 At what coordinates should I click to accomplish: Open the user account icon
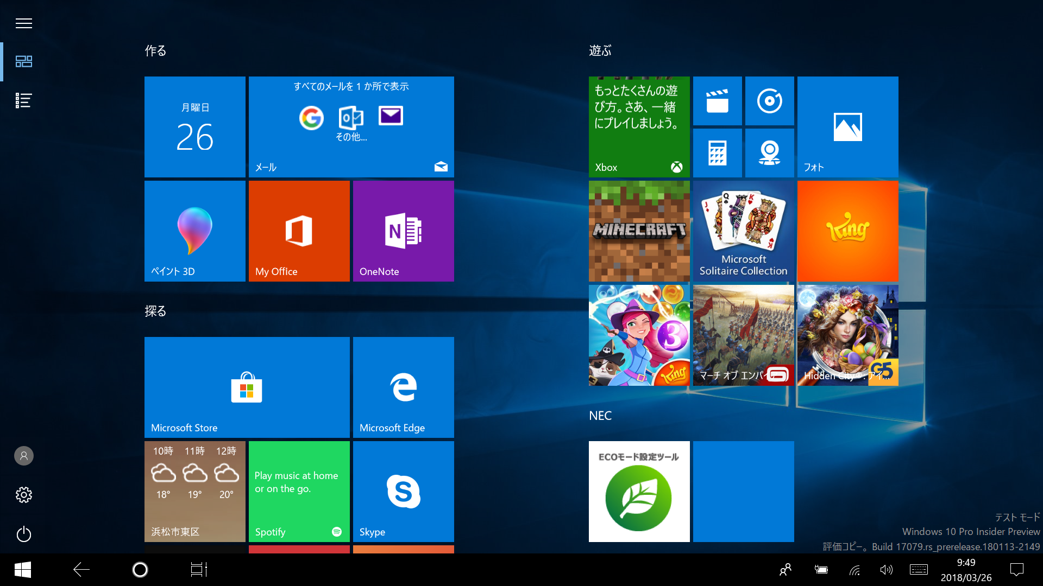pos(24,456)
